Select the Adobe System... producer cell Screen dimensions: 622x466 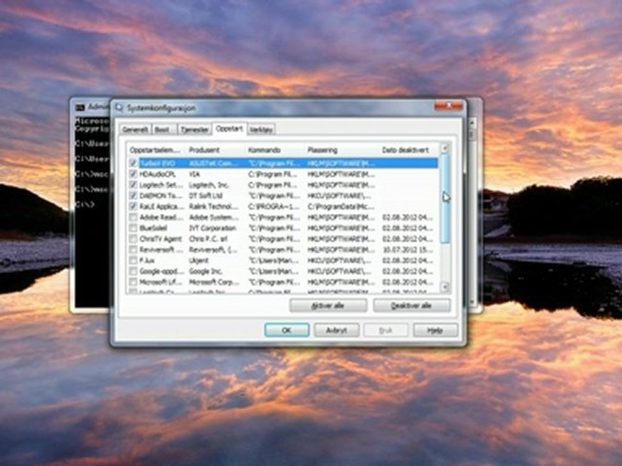point(214,217)
